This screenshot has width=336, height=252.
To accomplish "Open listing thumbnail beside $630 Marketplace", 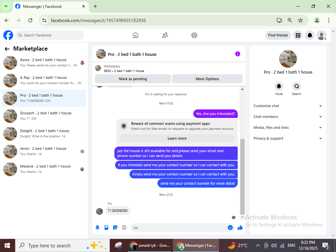I will click(x=98, y=68).
